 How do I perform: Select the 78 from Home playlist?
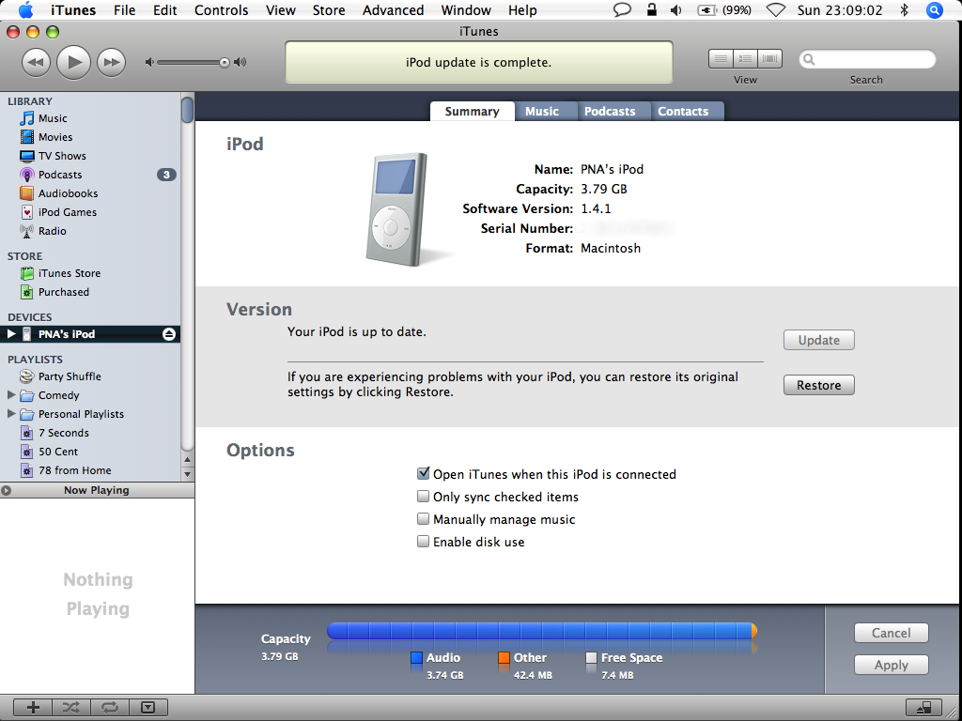pyautogui.click(x=75, y=470)
